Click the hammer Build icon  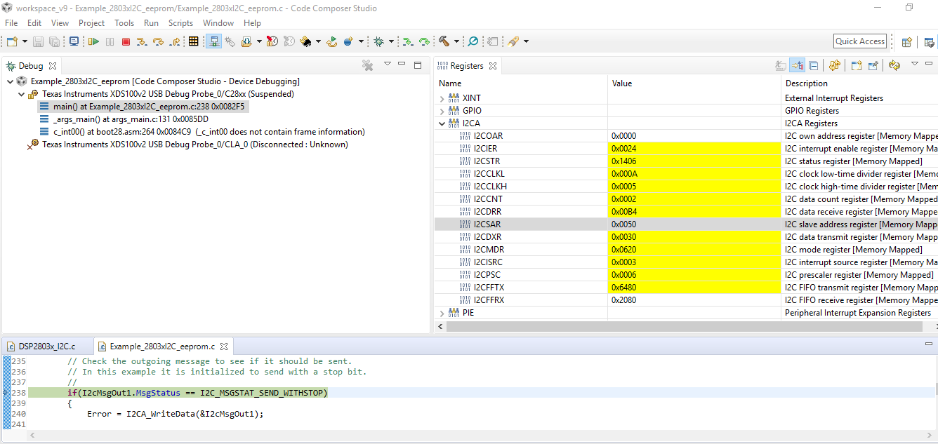[444, 42]
